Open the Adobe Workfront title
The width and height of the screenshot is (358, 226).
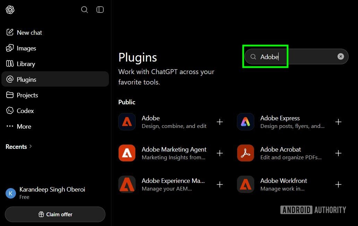283,181
